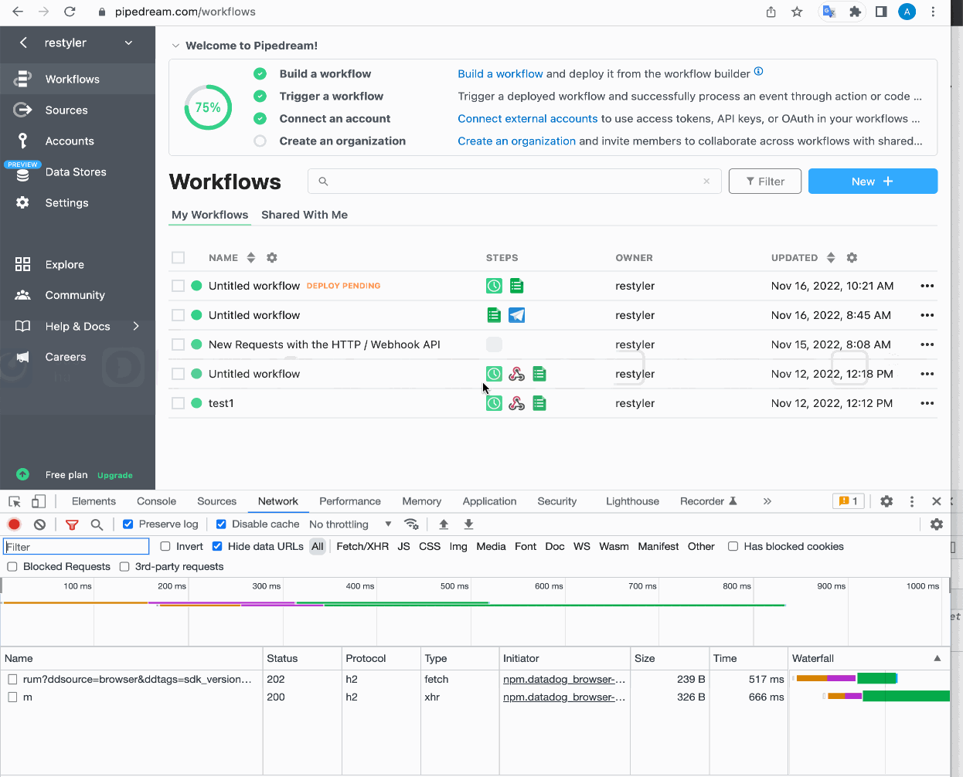Enable the Blocked Requests checkbox
963x777 pixels.
pos(12,566)
